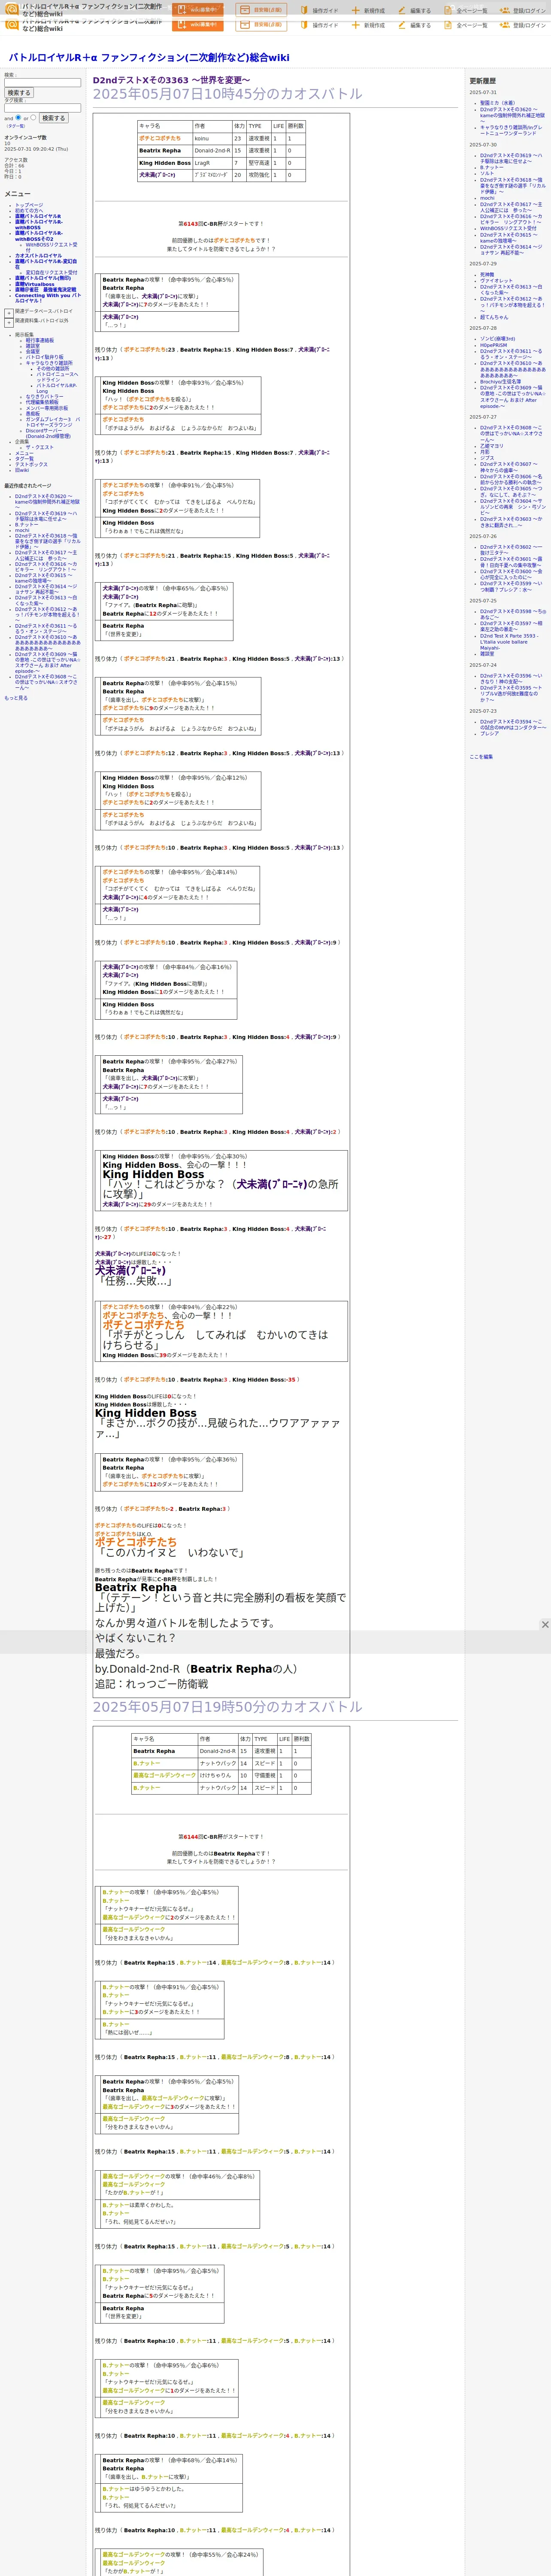Click the main search input field

(x=42, y=83)
